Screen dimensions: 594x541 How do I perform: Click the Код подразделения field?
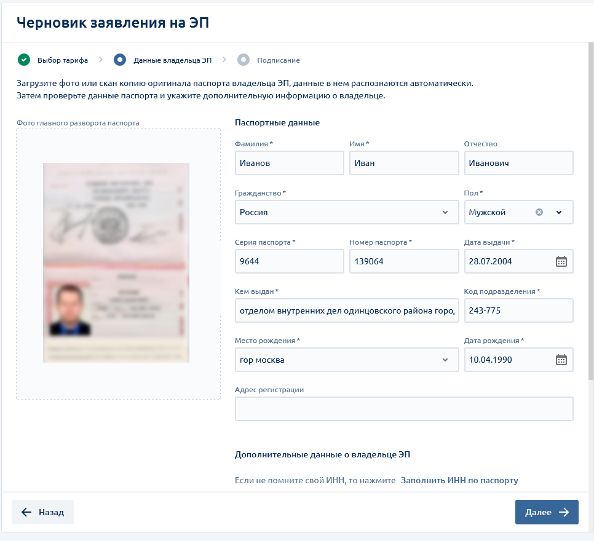point(518,310)
